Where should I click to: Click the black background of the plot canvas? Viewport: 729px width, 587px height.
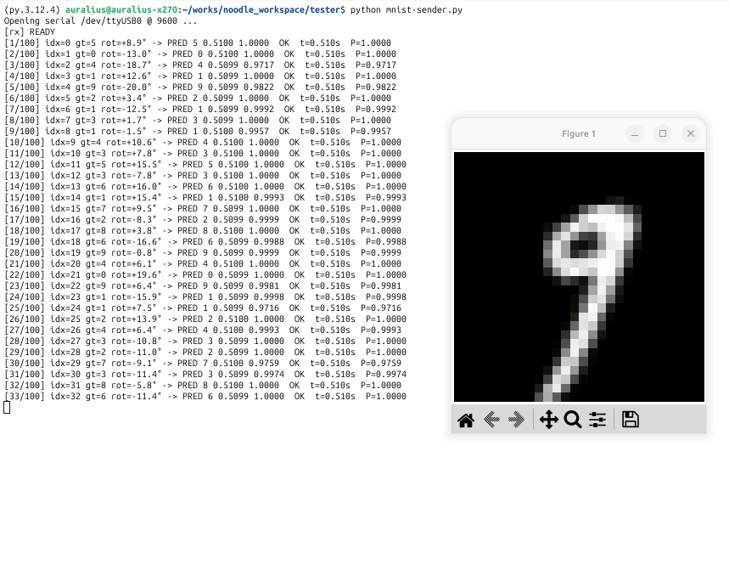[492, 195]
